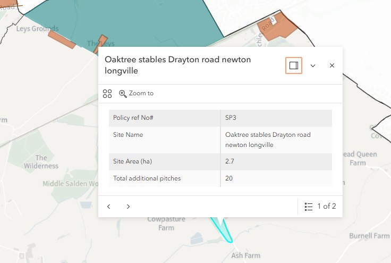The image size is (391, 263).
Task: Click the Site Name table row
Action: (220, 139)
